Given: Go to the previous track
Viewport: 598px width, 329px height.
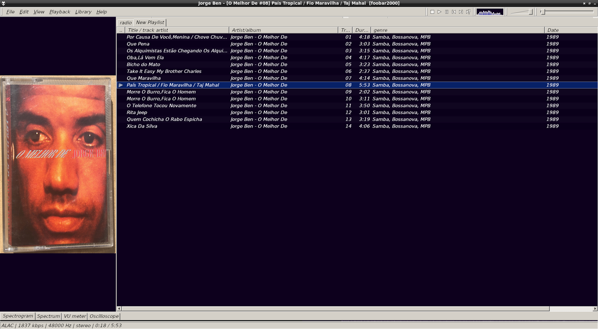Looking at the screenshot, I should (454, 12).
